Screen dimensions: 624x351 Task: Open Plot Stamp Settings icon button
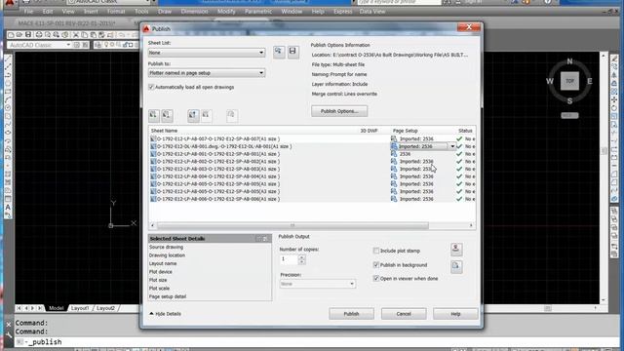pos(456,250)
